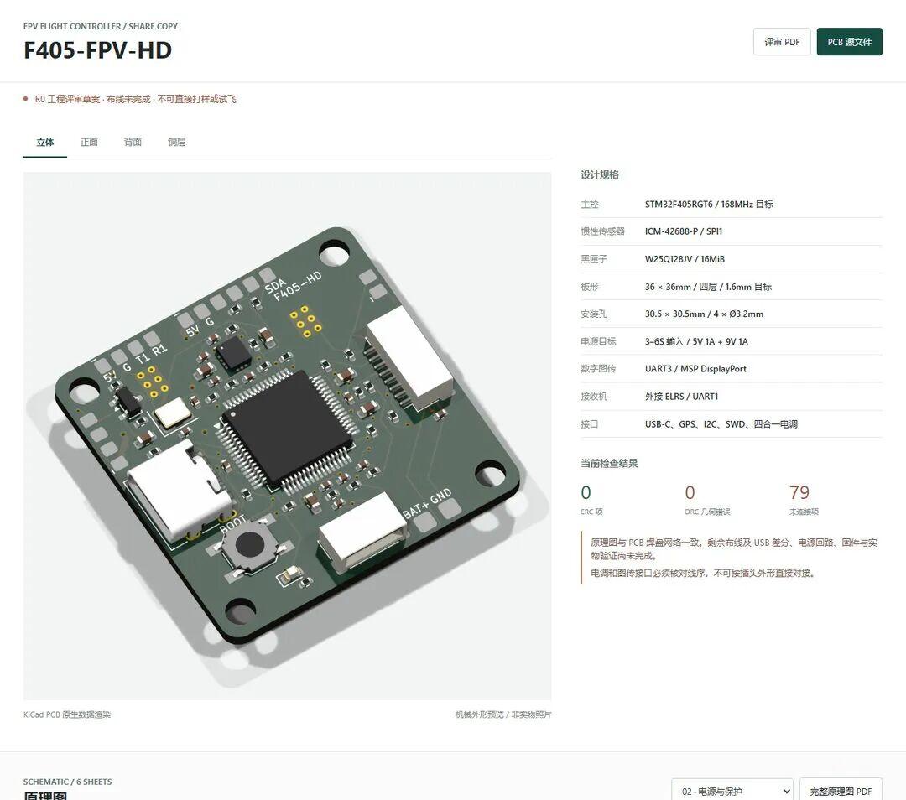Select STM32F405RGT6 / 168MHz 目标 value
906x800 pixels.
(709, 204)
